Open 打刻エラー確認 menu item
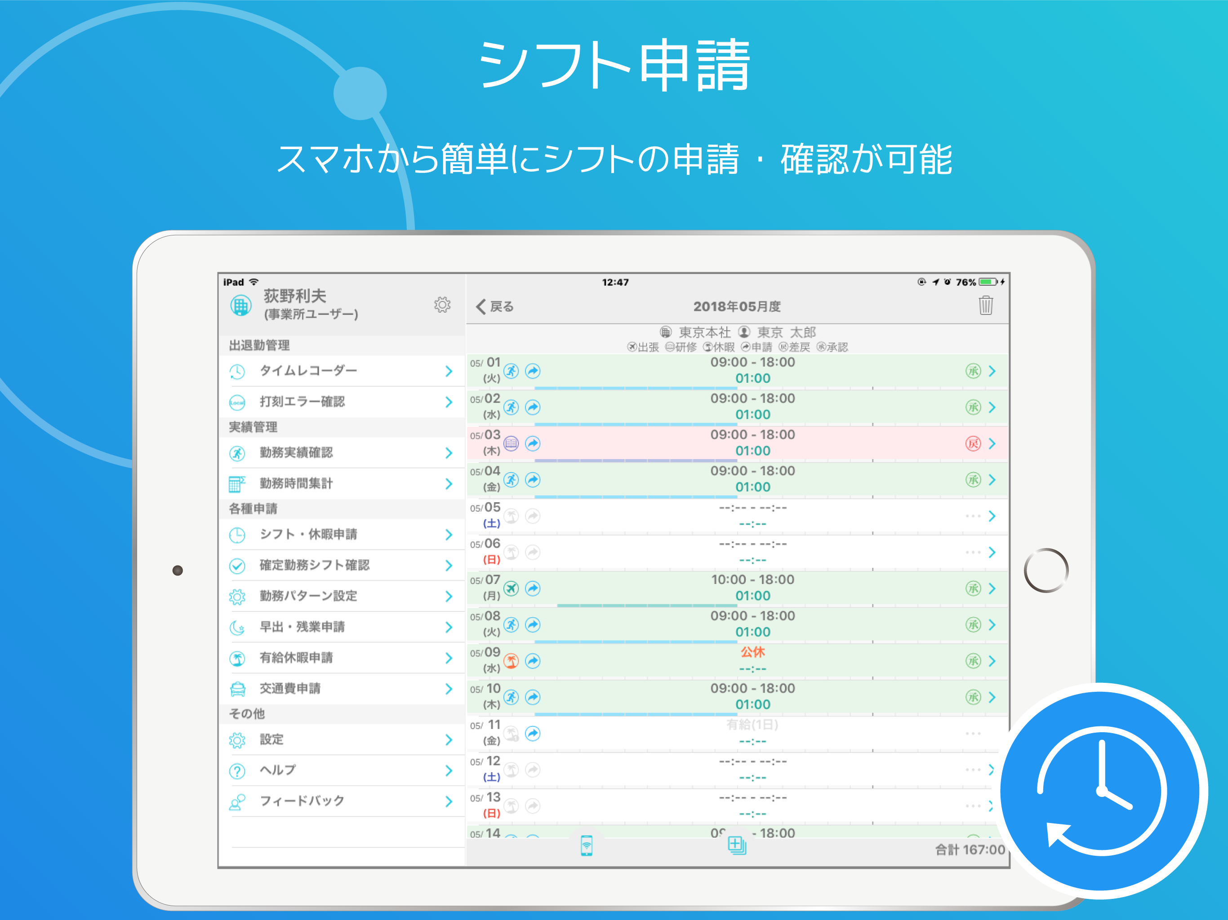1228x920 pixels. [x=342, y=402]
